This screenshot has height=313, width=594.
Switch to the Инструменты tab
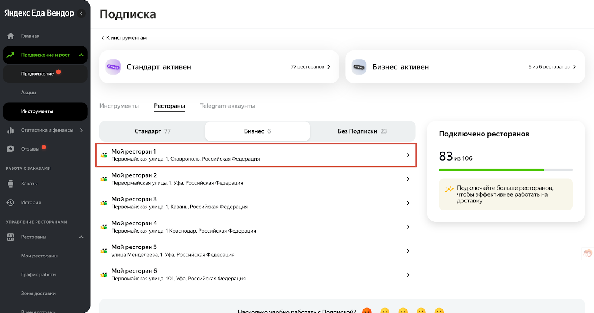click(x=119, y=106)
